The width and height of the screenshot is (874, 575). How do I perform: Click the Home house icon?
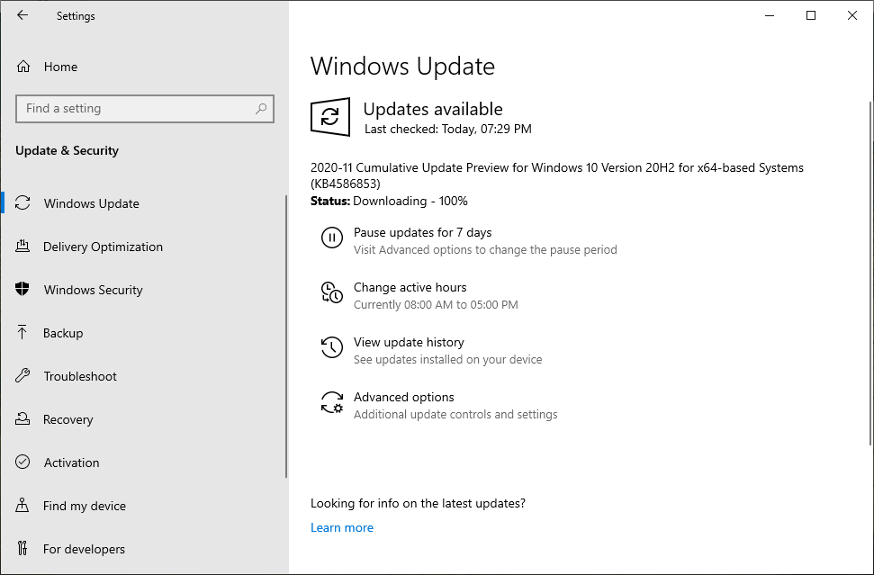coord(23,67)
